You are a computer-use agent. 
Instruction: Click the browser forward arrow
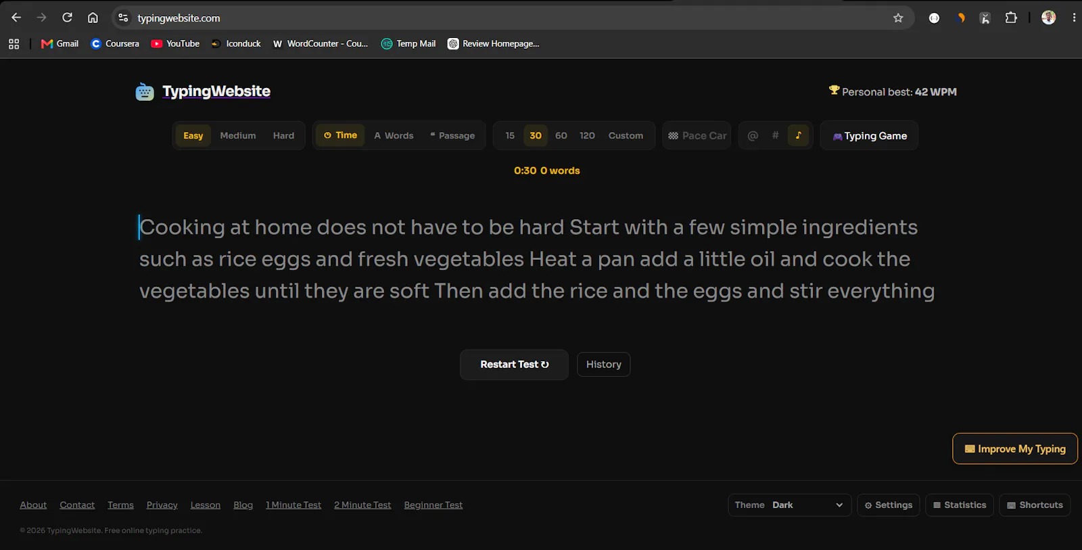pyautogui.click(x=42, y=18)
